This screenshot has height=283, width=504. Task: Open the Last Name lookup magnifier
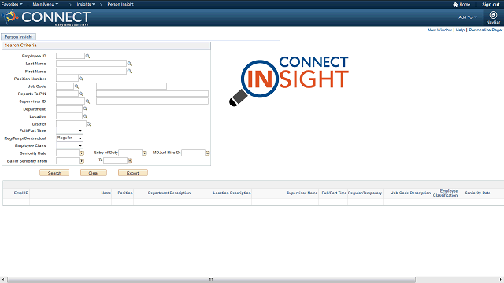[129, 64]
